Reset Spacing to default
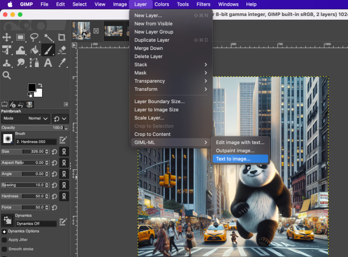This screenshot has height=257, width=348. pyautogui.click(x=54, y=185)
